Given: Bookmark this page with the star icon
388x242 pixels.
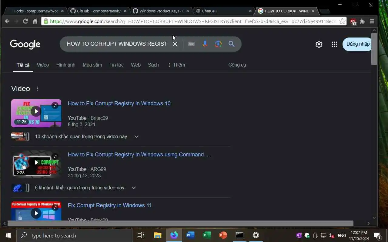Looking at the screenshot, I should (x=342, y=21).
